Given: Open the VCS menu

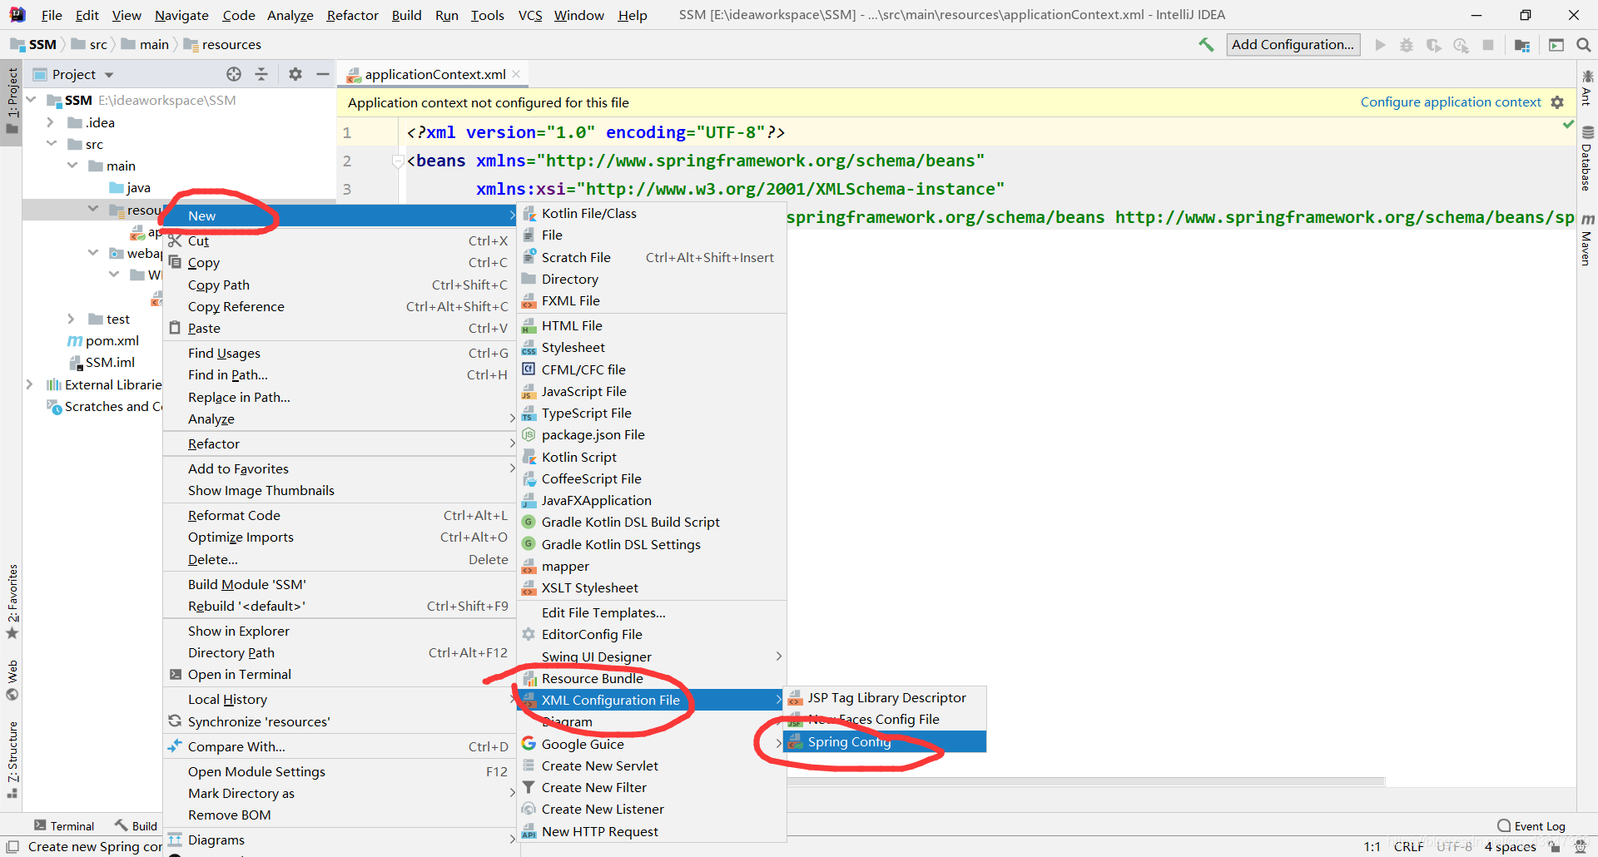Looking at the screenshot, I should tap(530, 15).
